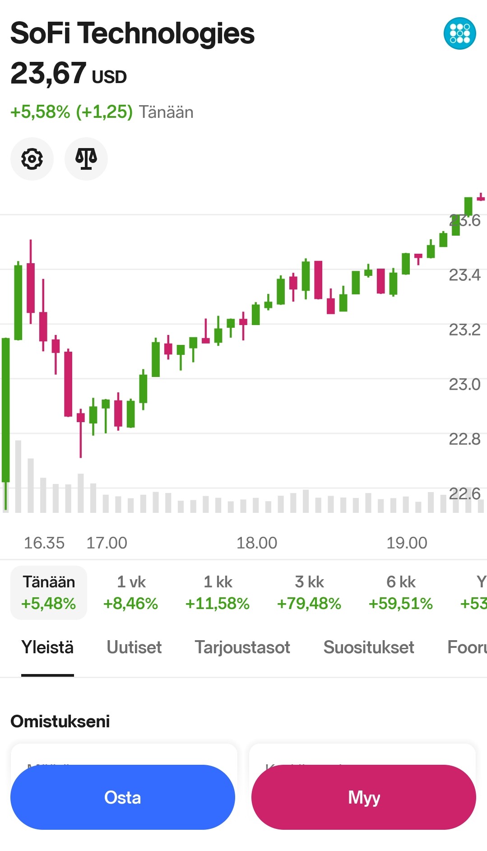Tap the 23,67 USD price
This screenshot has width=487, height=851.
[69, 74]
